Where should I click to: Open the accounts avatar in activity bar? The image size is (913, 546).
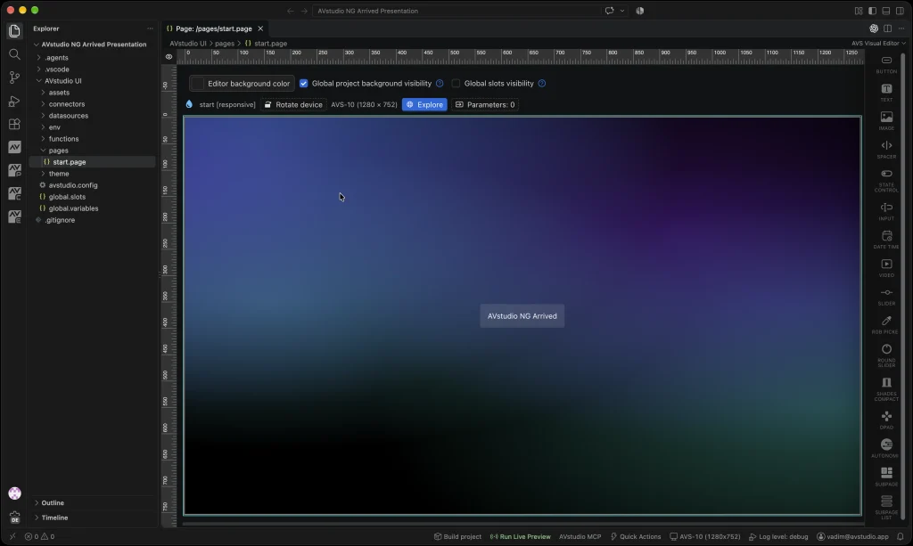pos(14,493)
